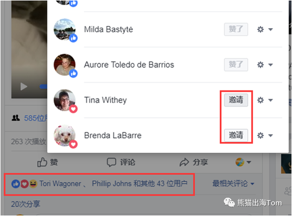Viewport: 292px width, 216px height.
Task: Open the 和其他 43 位用户 reactions list
Action: coord(160,184)
